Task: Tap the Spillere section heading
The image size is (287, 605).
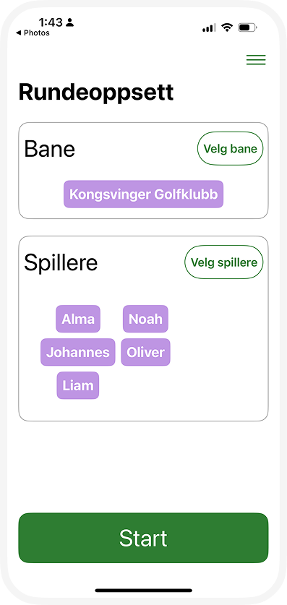Action: point(61,263)
